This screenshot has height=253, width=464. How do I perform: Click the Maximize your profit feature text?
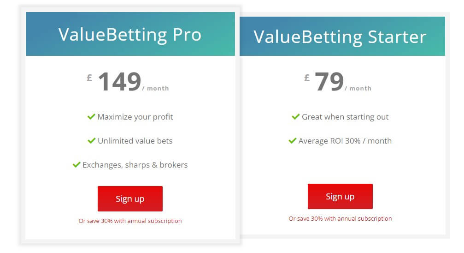coord(135,117)
